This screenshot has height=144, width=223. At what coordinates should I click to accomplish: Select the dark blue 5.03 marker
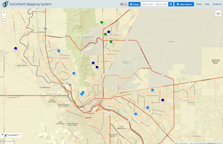(x=93, y=63)
